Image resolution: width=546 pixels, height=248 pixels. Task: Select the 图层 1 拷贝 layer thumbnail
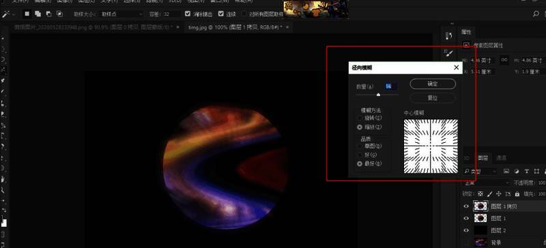pyautogui.click(x=480, y=206)
